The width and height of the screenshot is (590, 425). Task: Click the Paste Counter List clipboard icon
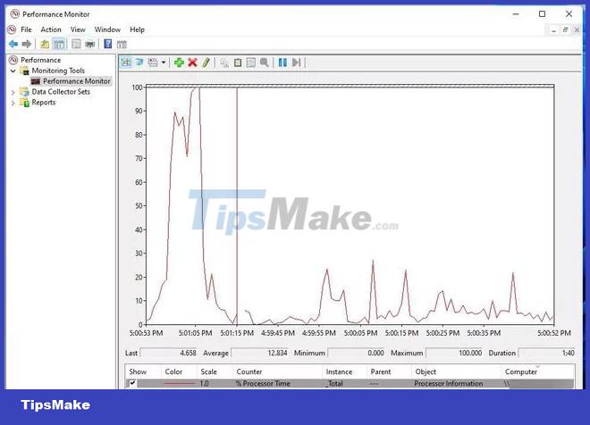click(x=238, y=62)
